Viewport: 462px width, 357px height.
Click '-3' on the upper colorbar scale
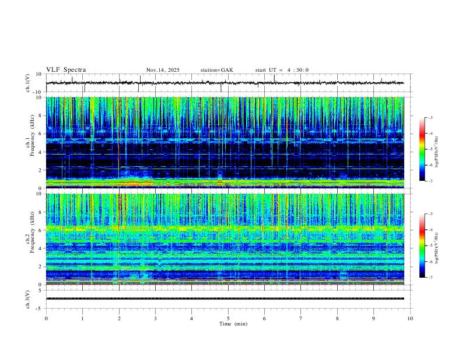[x=430, y=117]
